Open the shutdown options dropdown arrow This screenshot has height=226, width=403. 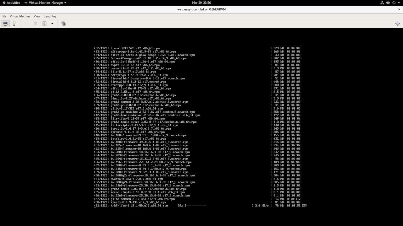tap(52, 24)
